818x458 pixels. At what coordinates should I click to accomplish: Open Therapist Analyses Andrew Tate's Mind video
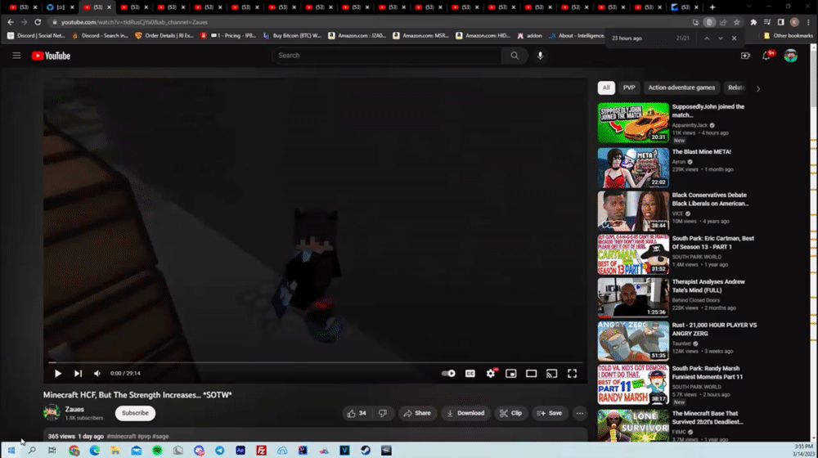(x=633, y=298)
